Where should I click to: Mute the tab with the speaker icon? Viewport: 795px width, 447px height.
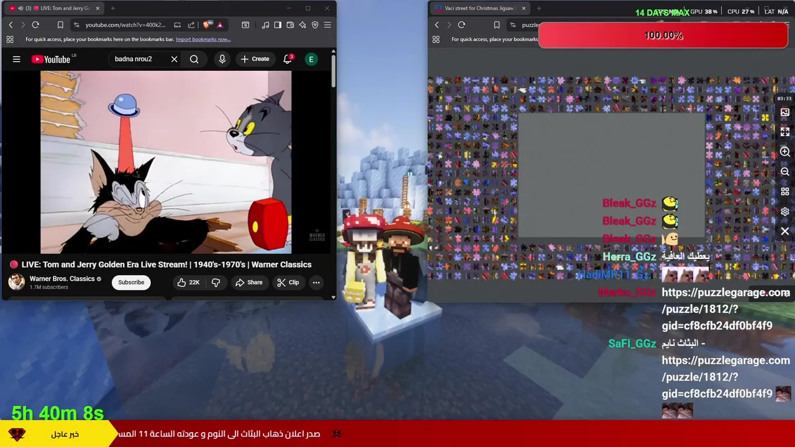(20, 8)
